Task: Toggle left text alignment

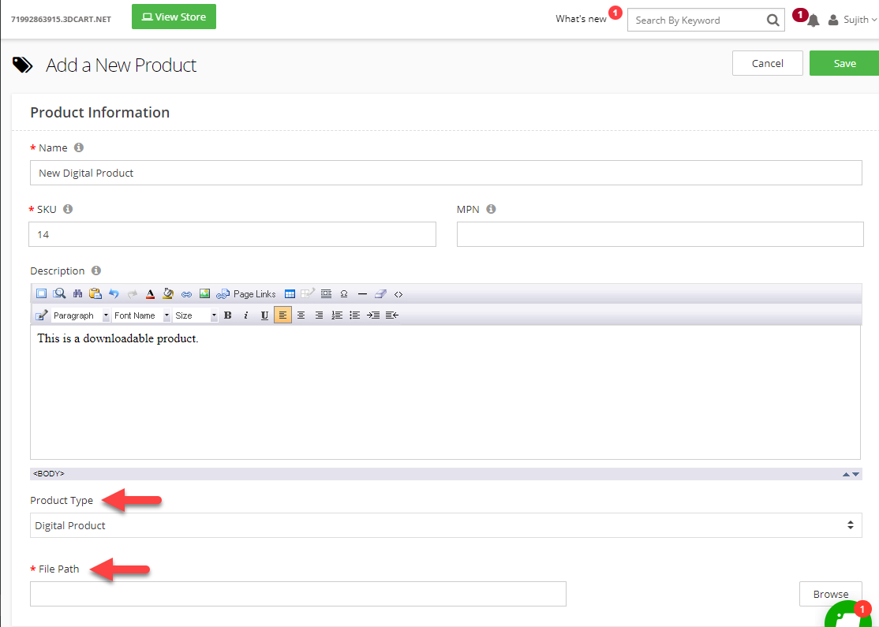Action: [x=282, y=315]
